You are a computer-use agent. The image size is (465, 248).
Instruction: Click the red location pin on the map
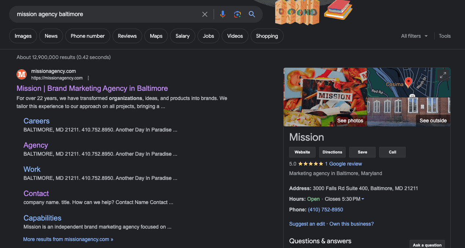[x=408, y=82]
